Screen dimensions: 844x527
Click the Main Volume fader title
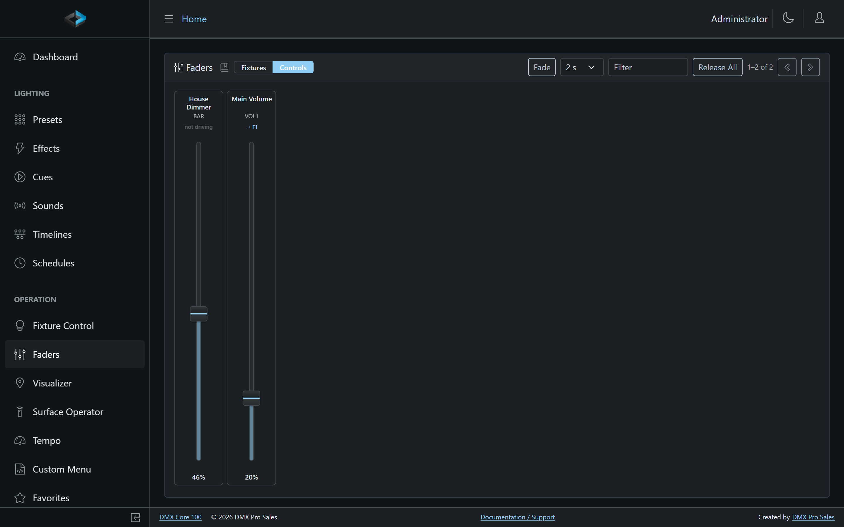tap(251, 99)
